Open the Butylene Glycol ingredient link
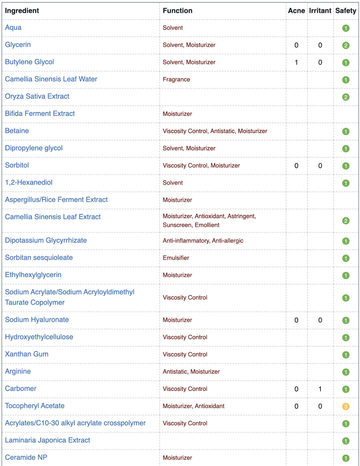The width and height of the screenshot is (360, 466). tap(29, 62)
